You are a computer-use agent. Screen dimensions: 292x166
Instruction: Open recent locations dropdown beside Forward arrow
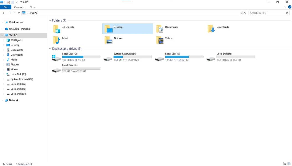[15, 13]
